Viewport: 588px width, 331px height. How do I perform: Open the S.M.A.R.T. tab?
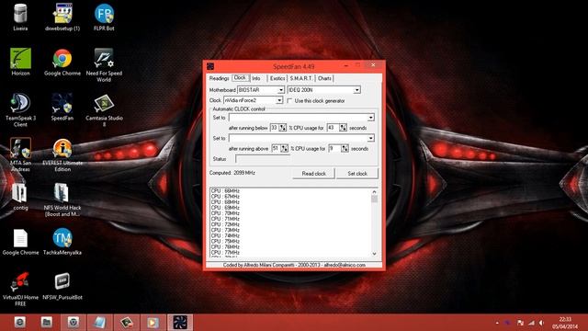coord(301,78)
